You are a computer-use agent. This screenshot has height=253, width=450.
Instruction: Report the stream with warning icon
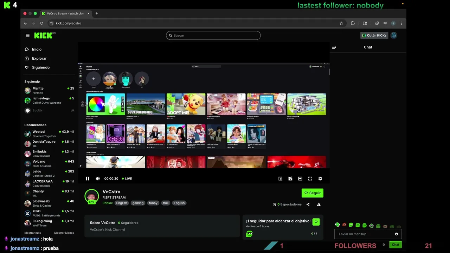point(319,204)
